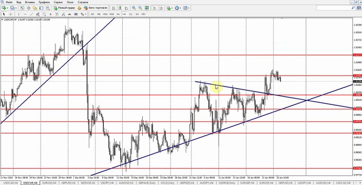This screenshot has height=185, width=362.
Task: Switch to USDCAD,H1 chart tab
Action: pyautogui.click(x=11, y=183)
